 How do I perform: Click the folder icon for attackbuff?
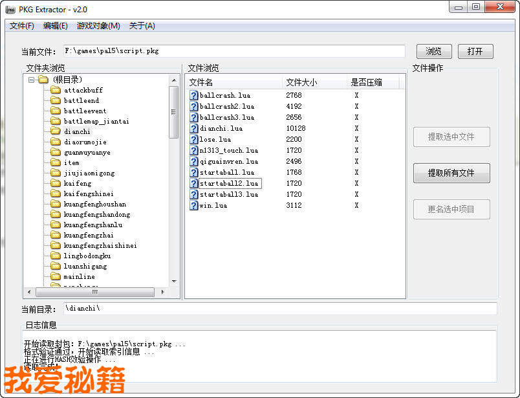click(x=56, y=91)
